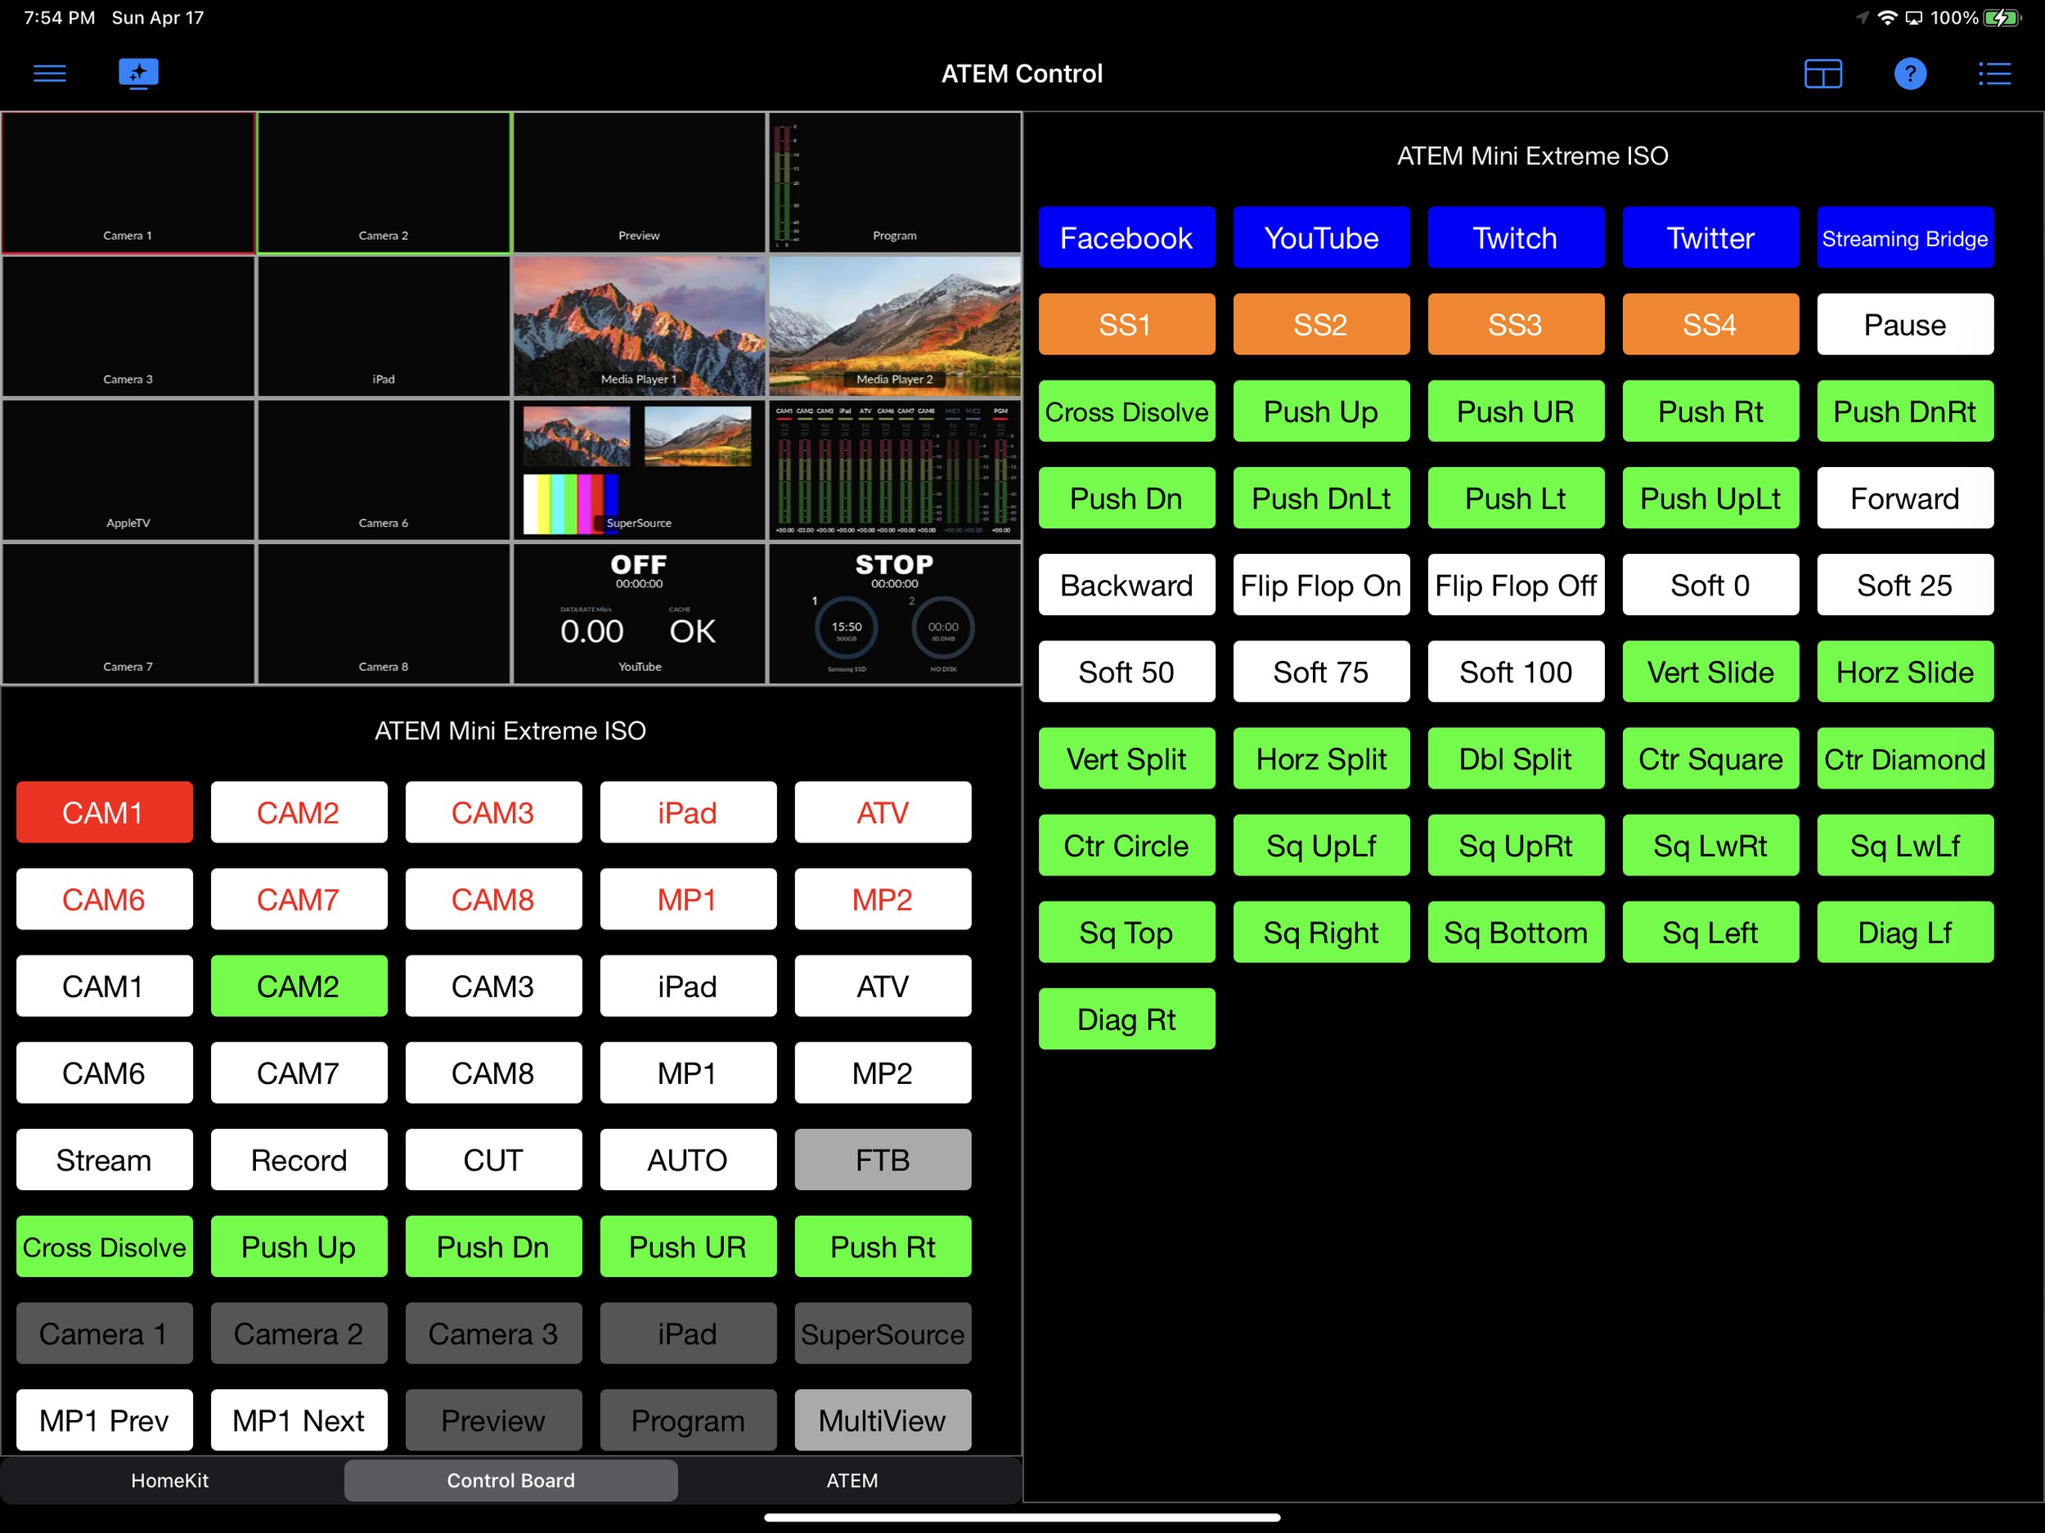Select the SS1 SuperSource preset
Viewport: 2045px width, 1533px height.
click(x=1126, y=325)
